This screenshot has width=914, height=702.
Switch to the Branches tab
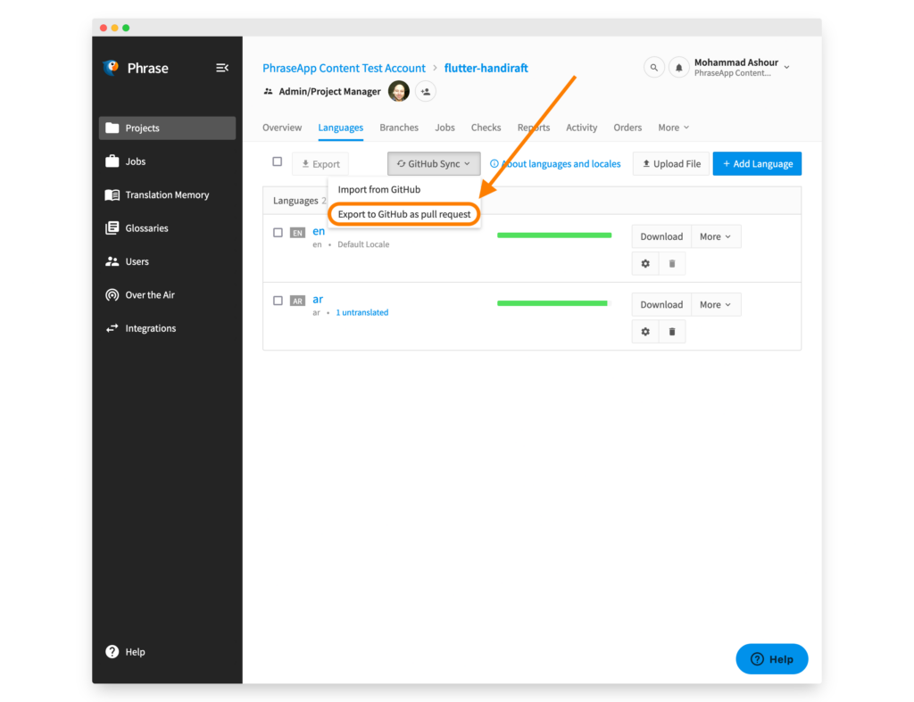coord(399,128)
